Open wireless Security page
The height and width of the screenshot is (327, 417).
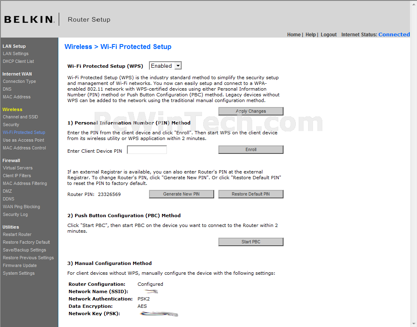11,125
